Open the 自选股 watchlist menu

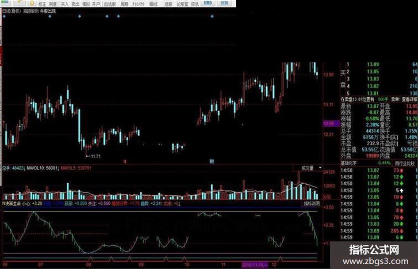[x=110, y=4]
